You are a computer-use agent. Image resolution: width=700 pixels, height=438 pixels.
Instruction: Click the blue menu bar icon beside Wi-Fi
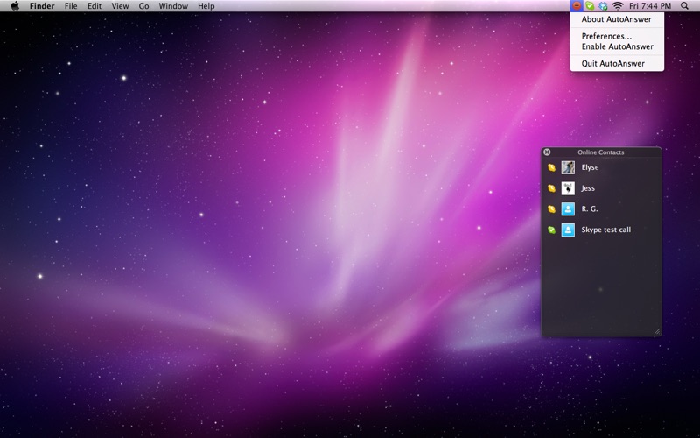pyautogui.click(x=603, y=6)
